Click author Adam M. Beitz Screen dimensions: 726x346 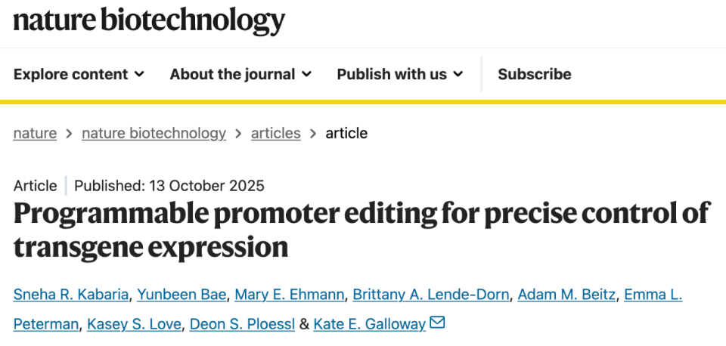[x=566, y=295]
